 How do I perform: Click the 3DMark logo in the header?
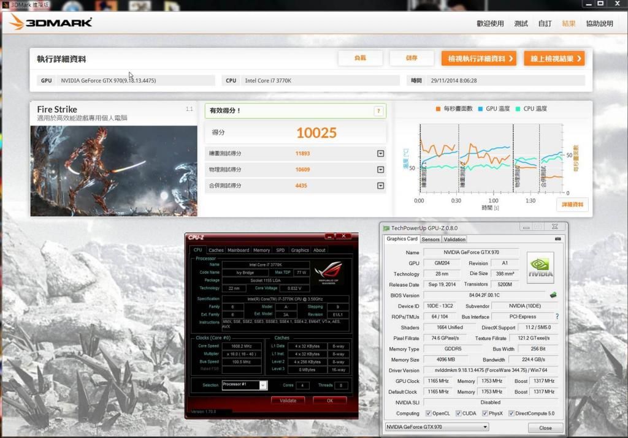click(51, 22)
